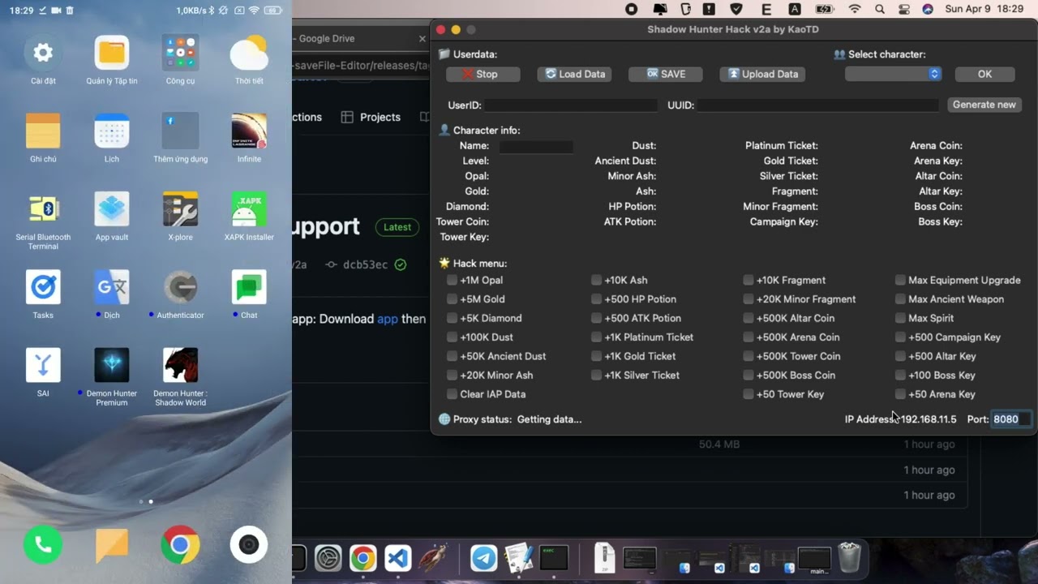Viewport: 1038px width, 584px height.
Task: Launch the Authenticator app
Action: pyautogui.click(x=180, y=286)
